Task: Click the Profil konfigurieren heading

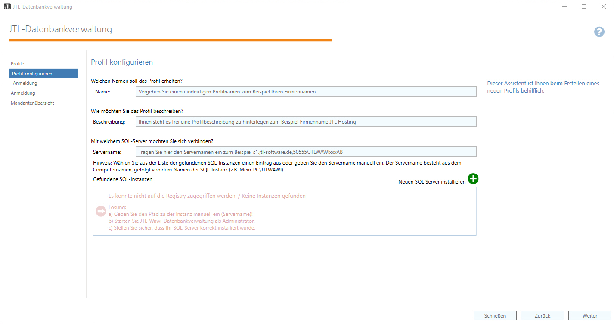Action: tap(122, 62)
